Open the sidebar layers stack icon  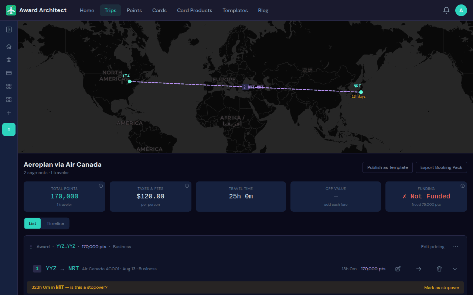point(9,60)
